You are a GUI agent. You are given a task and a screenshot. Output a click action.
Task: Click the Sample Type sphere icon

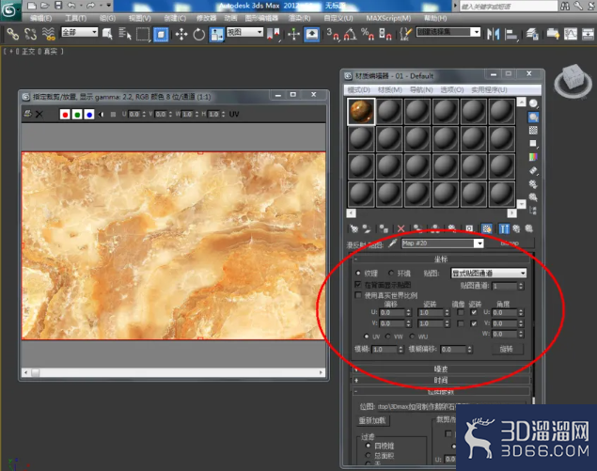(x=533, y=103)
